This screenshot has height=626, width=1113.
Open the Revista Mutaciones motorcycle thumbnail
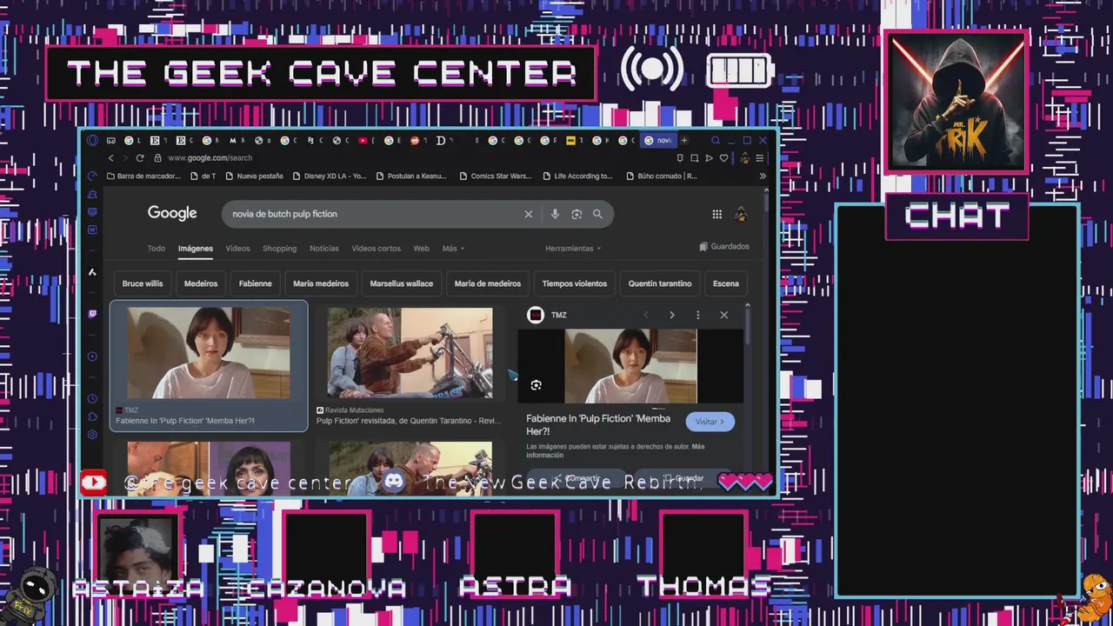tap(410, 352)
